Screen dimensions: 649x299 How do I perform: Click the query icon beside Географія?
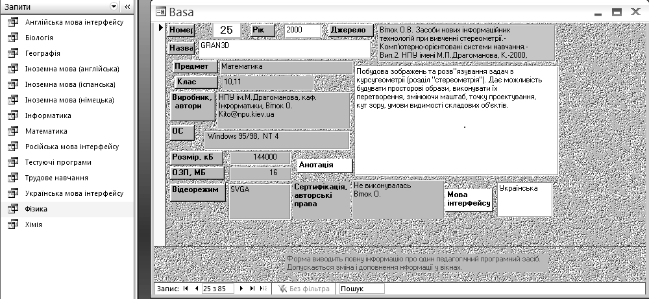pyautogui.click(x=13, y=53)
